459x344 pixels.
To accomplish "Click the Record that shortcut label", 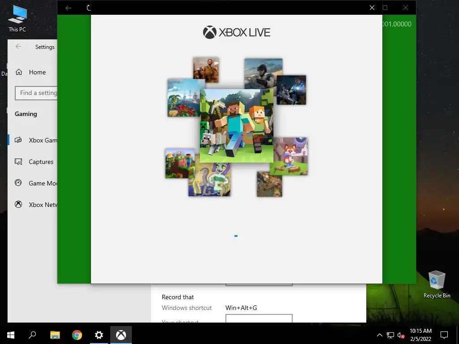I will pyautogui.click(x=178, y=297).
